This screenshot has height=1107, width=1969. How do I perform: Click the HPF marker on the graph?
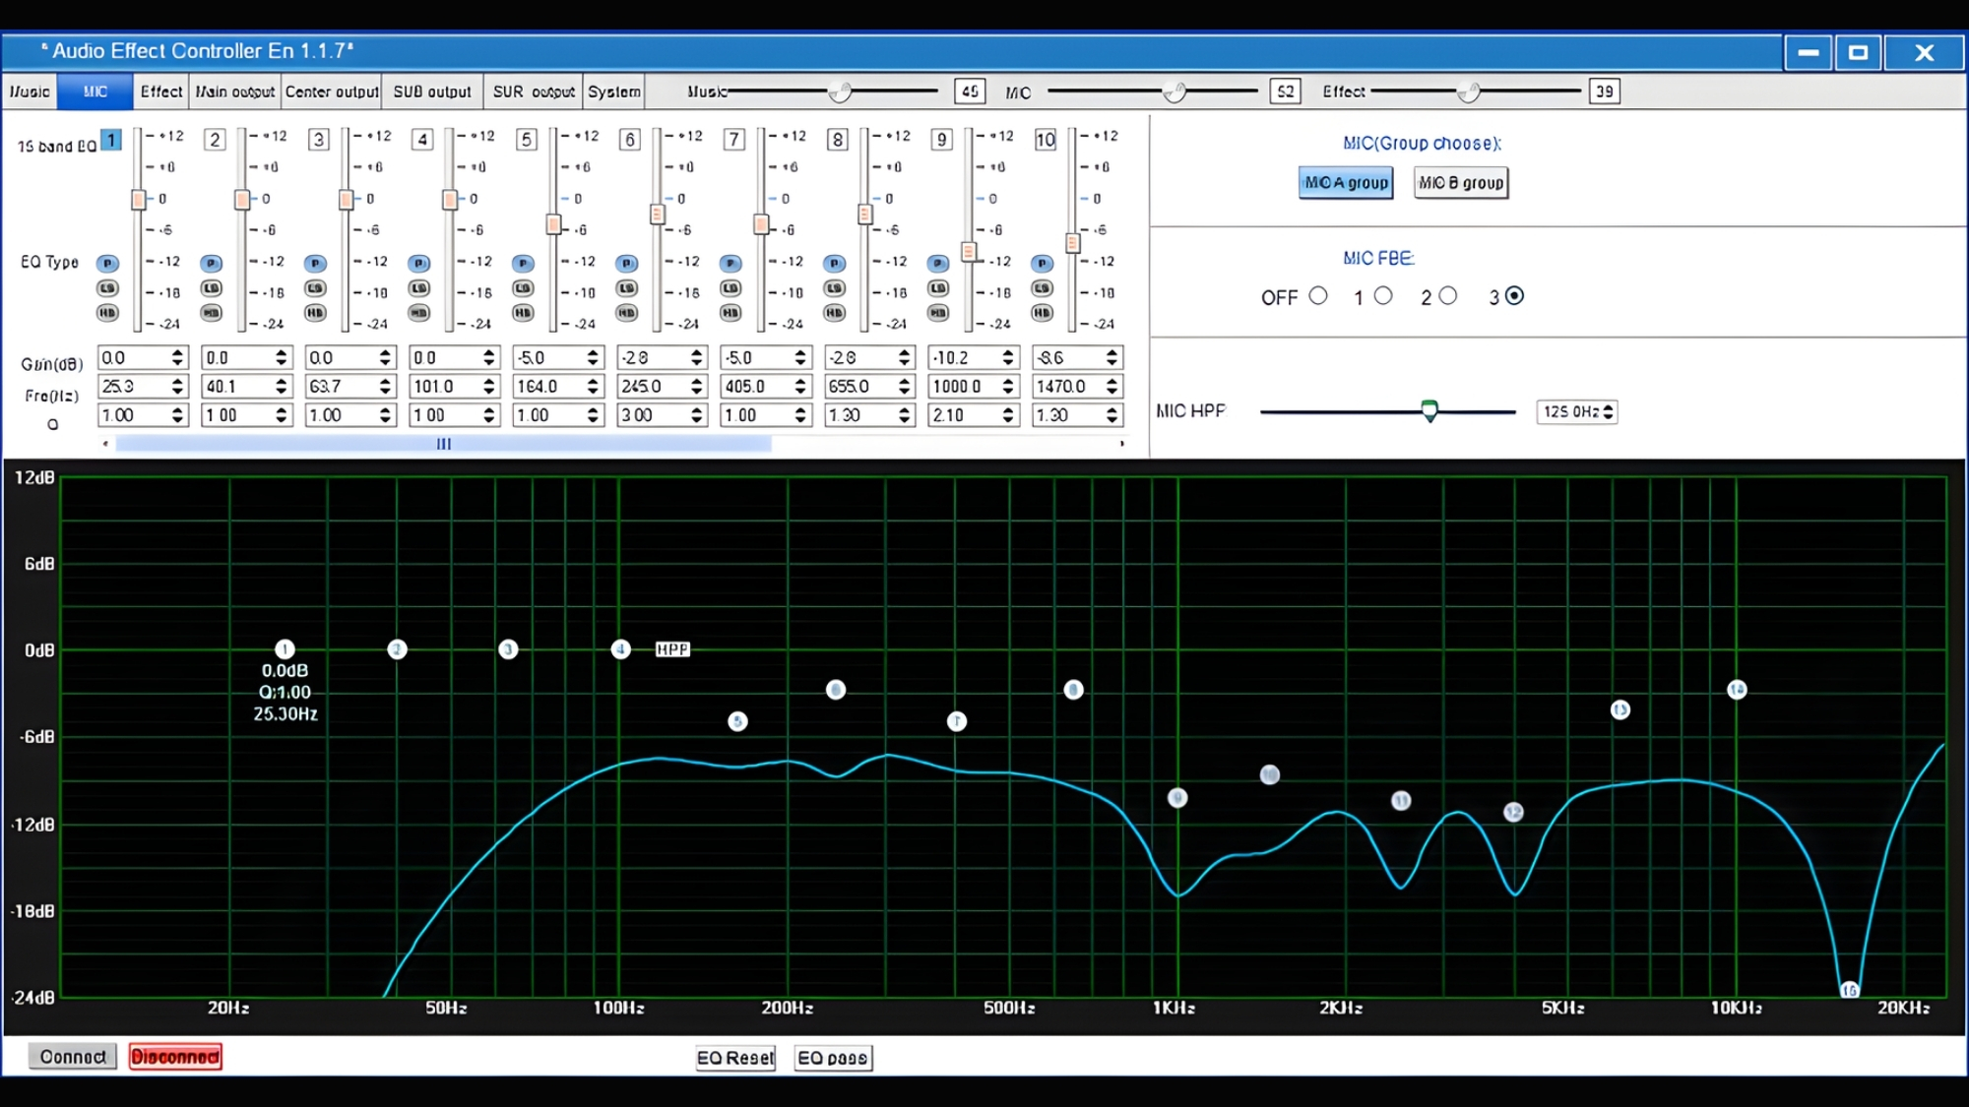tap(672, 649)
